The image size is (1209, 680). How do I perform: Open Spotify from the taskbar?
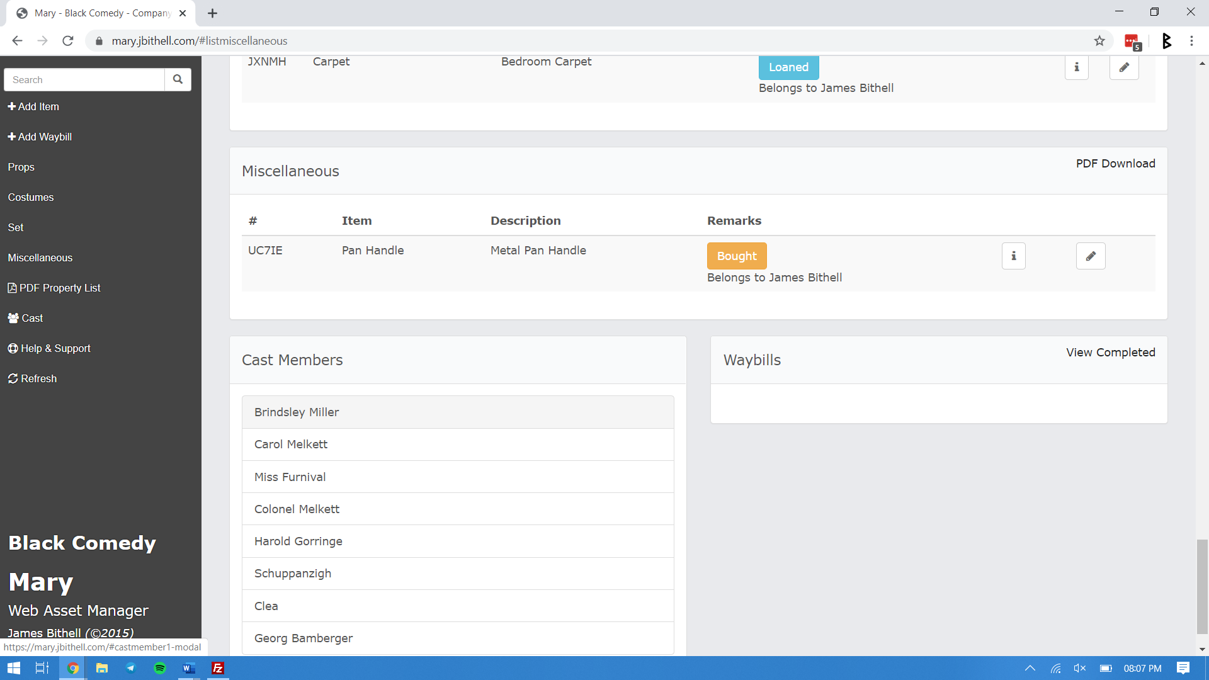(x=160, y=668)
